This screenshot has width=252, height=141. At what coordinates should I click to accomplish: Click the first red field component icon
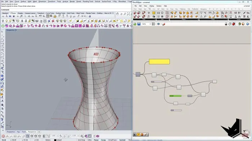[135, 13]
